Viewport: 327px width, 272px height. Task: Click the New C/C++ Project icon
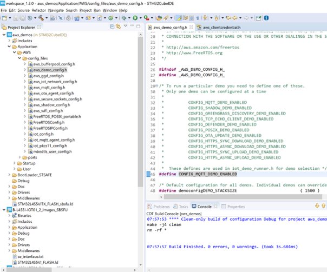pyautogui.click(x=77, y=18)
